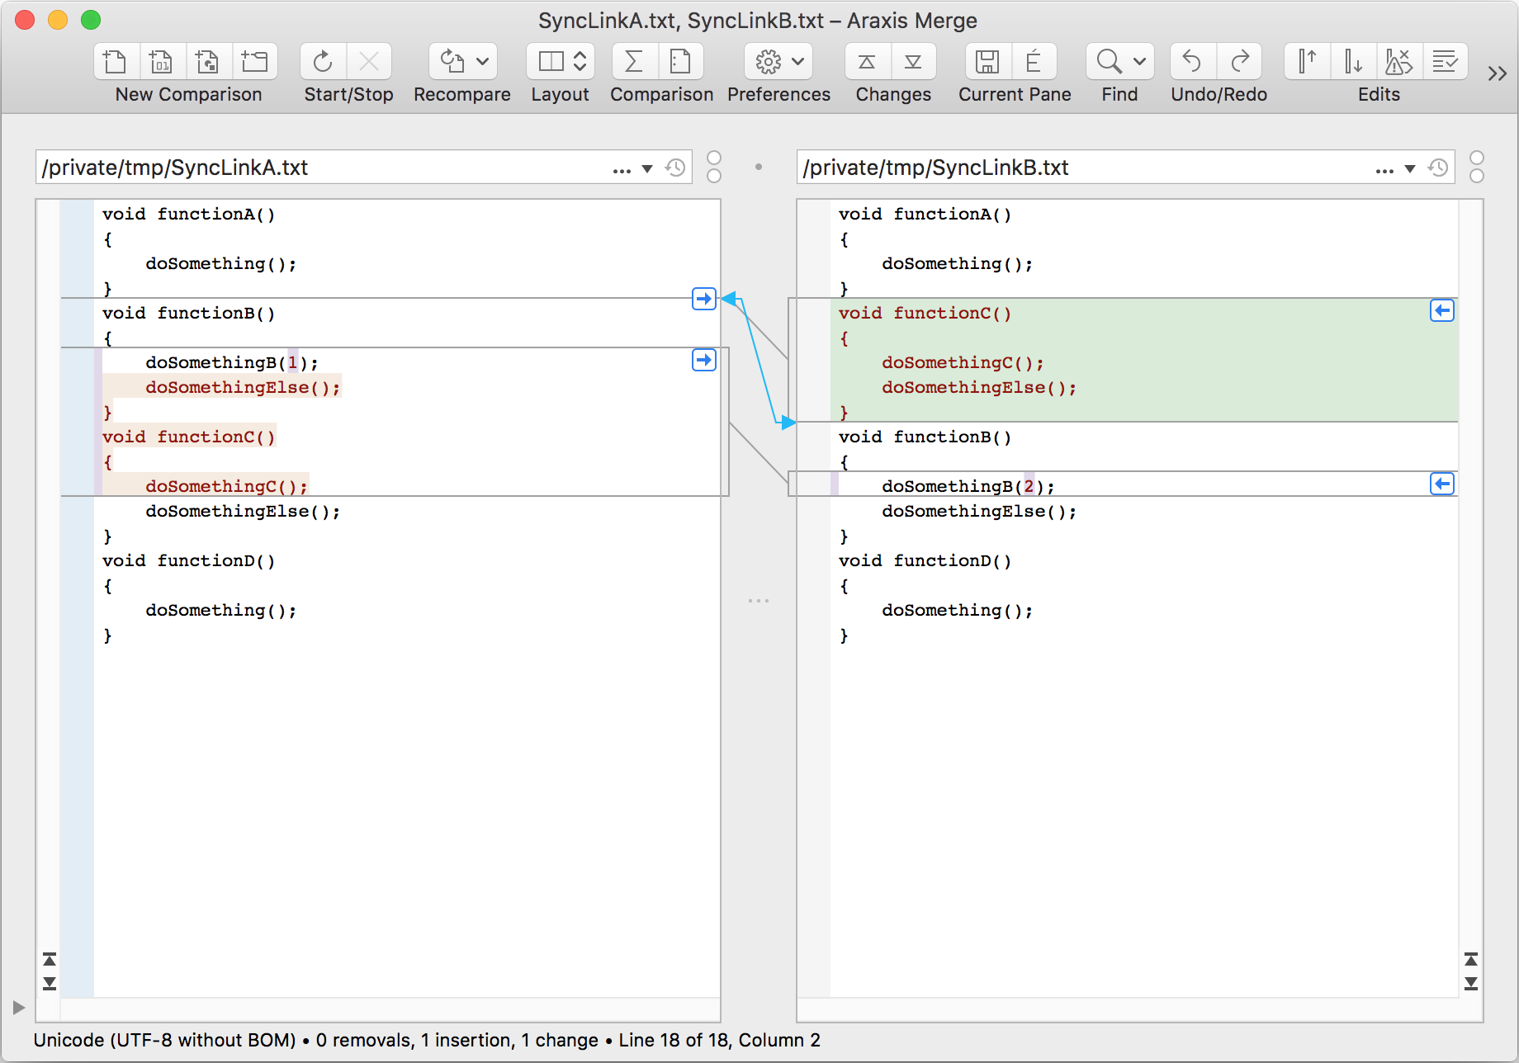Open a new folder comparison
Viewport: 1519px width, 1063px height.
coord(255,61)
